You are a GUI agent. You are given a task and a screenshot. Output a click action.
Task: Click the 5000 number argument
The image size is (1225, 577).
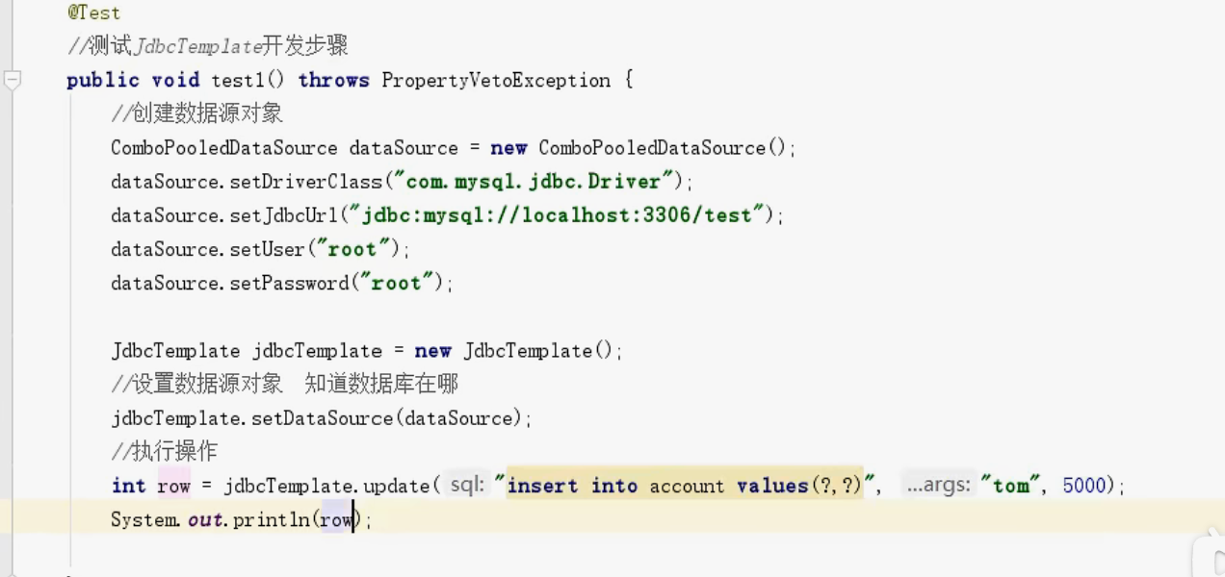click(1084, 486)
